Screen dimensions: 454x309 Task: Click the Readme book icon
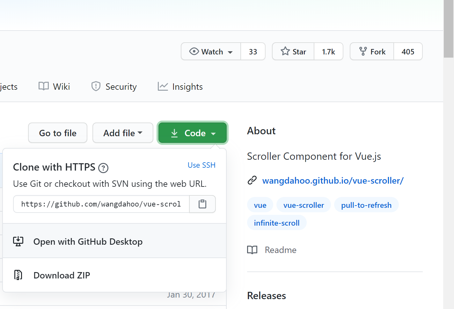pyautogui.click(x=252, y=250)
